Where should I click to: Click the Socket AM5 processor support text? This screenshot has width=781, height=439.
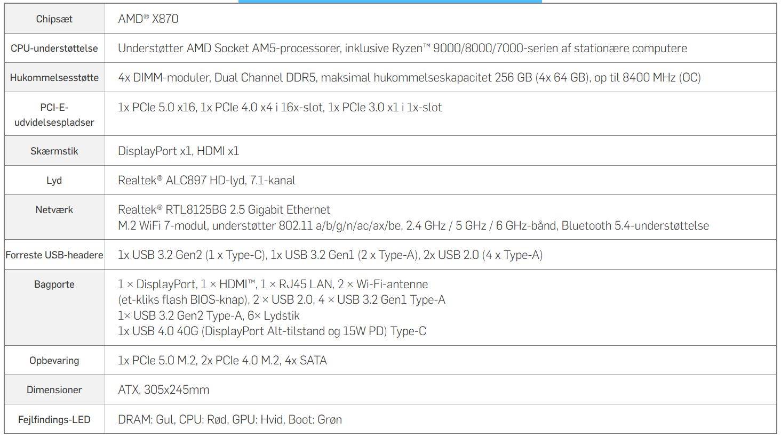click(x=402, y=48)
